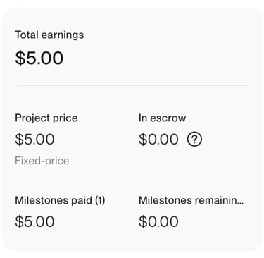Select the $5.00 project price value
264x258 pixels.
coord(34,140)
